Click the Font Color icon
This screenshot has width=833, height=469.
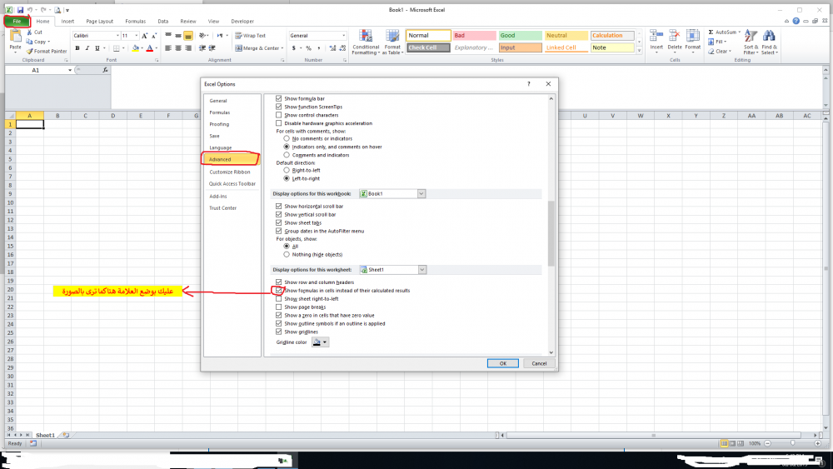(x=150, y=48)
